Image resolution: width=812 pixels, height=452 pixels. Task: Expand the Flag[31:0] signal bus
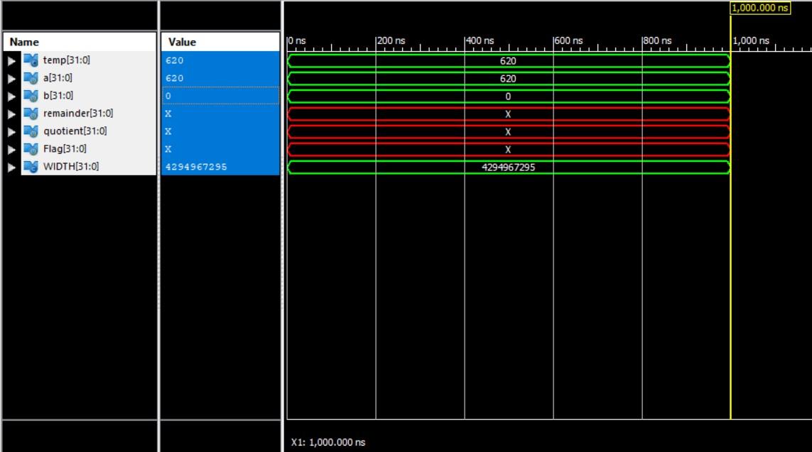click(11, 150)
